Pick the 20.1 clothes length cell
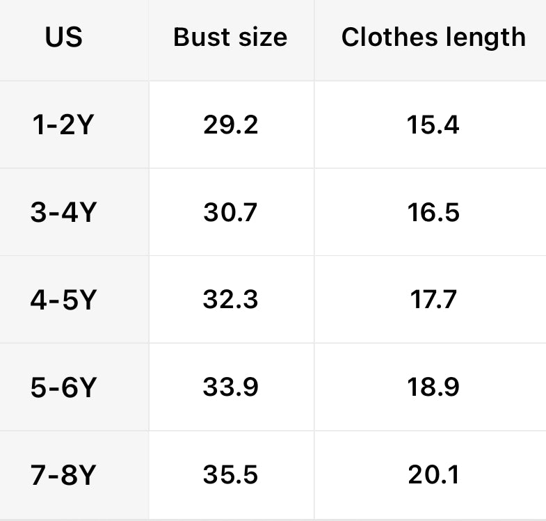546x521 pixels. 433,475
